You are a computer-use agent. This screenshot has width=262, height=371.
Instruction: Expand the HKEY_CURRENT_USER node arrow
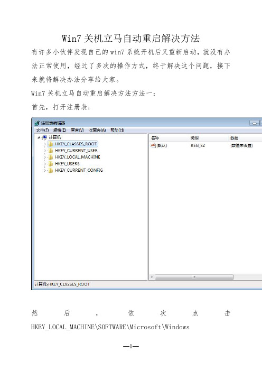(45, 151)
